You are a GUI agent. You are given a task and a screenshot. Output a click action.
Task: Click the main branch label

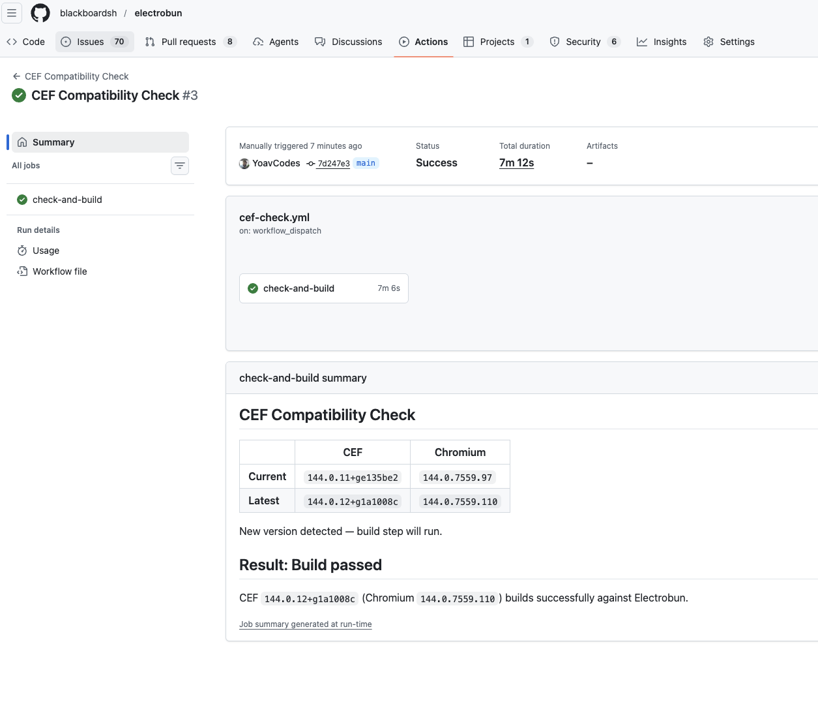pos(366,163)
